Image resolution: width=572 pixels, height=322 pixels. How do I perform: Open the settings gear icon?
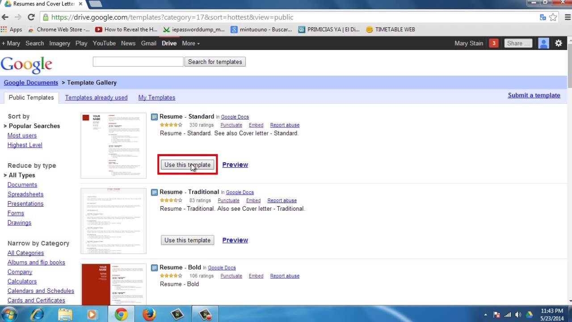[x=559, y=43]
